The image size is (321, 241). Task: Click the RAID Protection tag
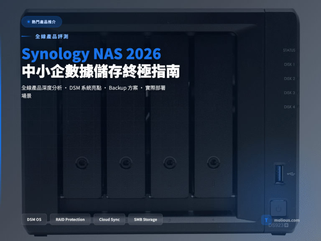[70, 220]
